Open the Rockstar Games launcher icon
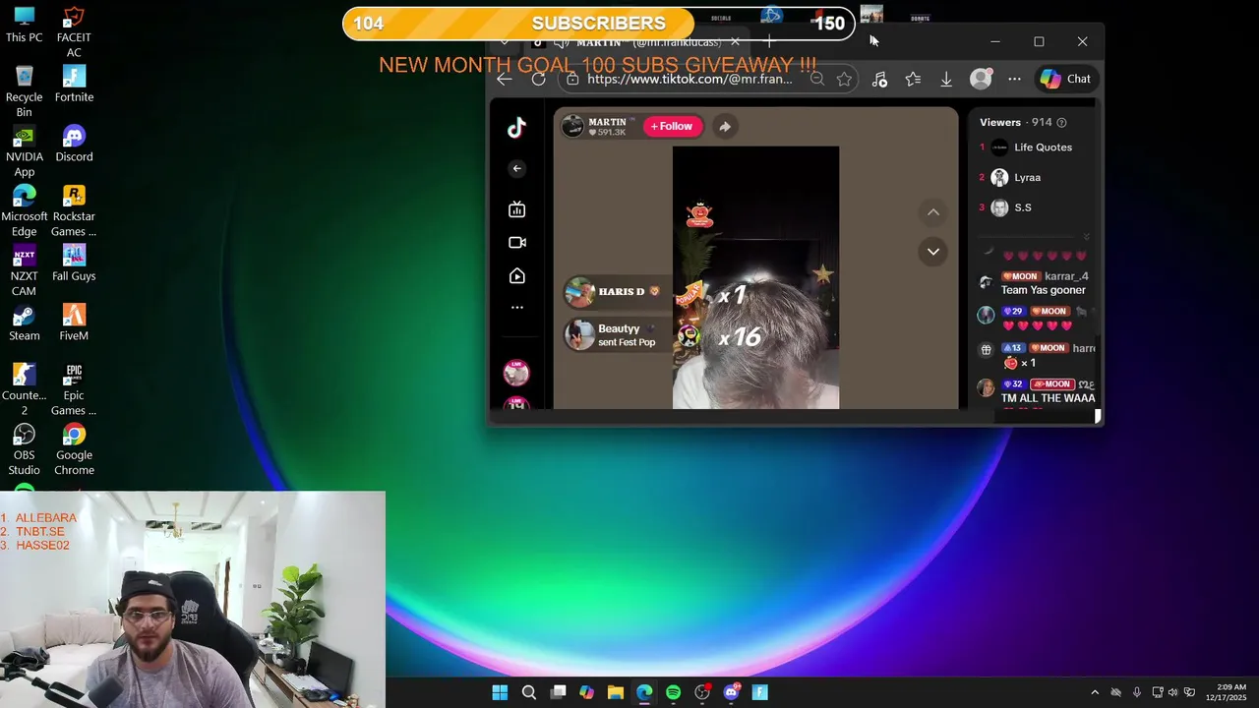Viewport: 1259px width, 708px height. (x=74, y=211)
